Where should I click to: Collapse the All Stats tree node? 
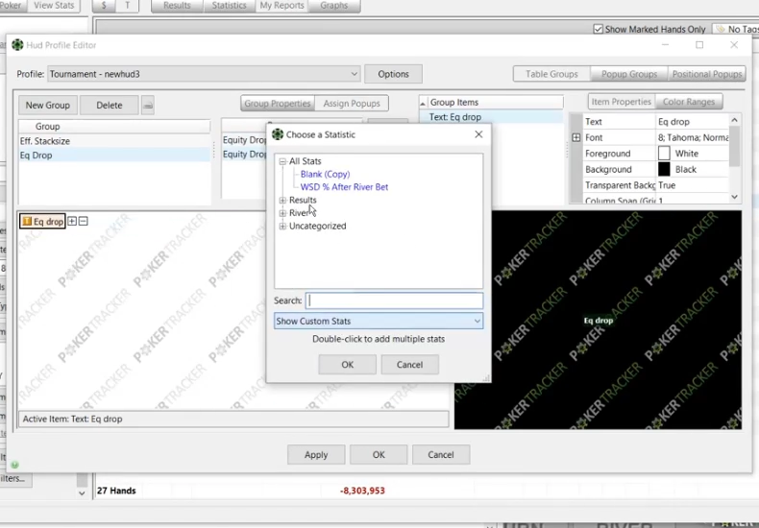pyautogui.click(x=282, y=161)
